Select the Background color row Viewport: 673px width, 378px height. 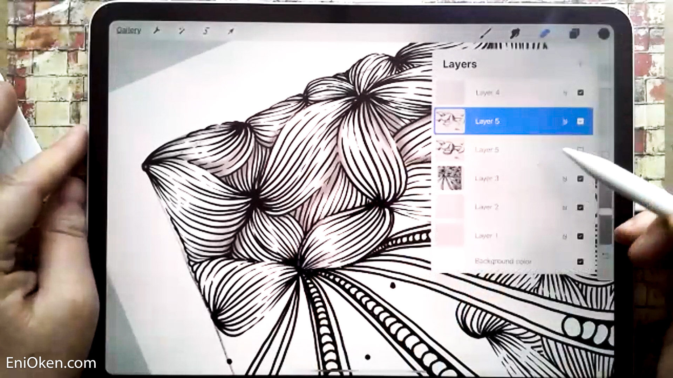(x=503, y=261)
